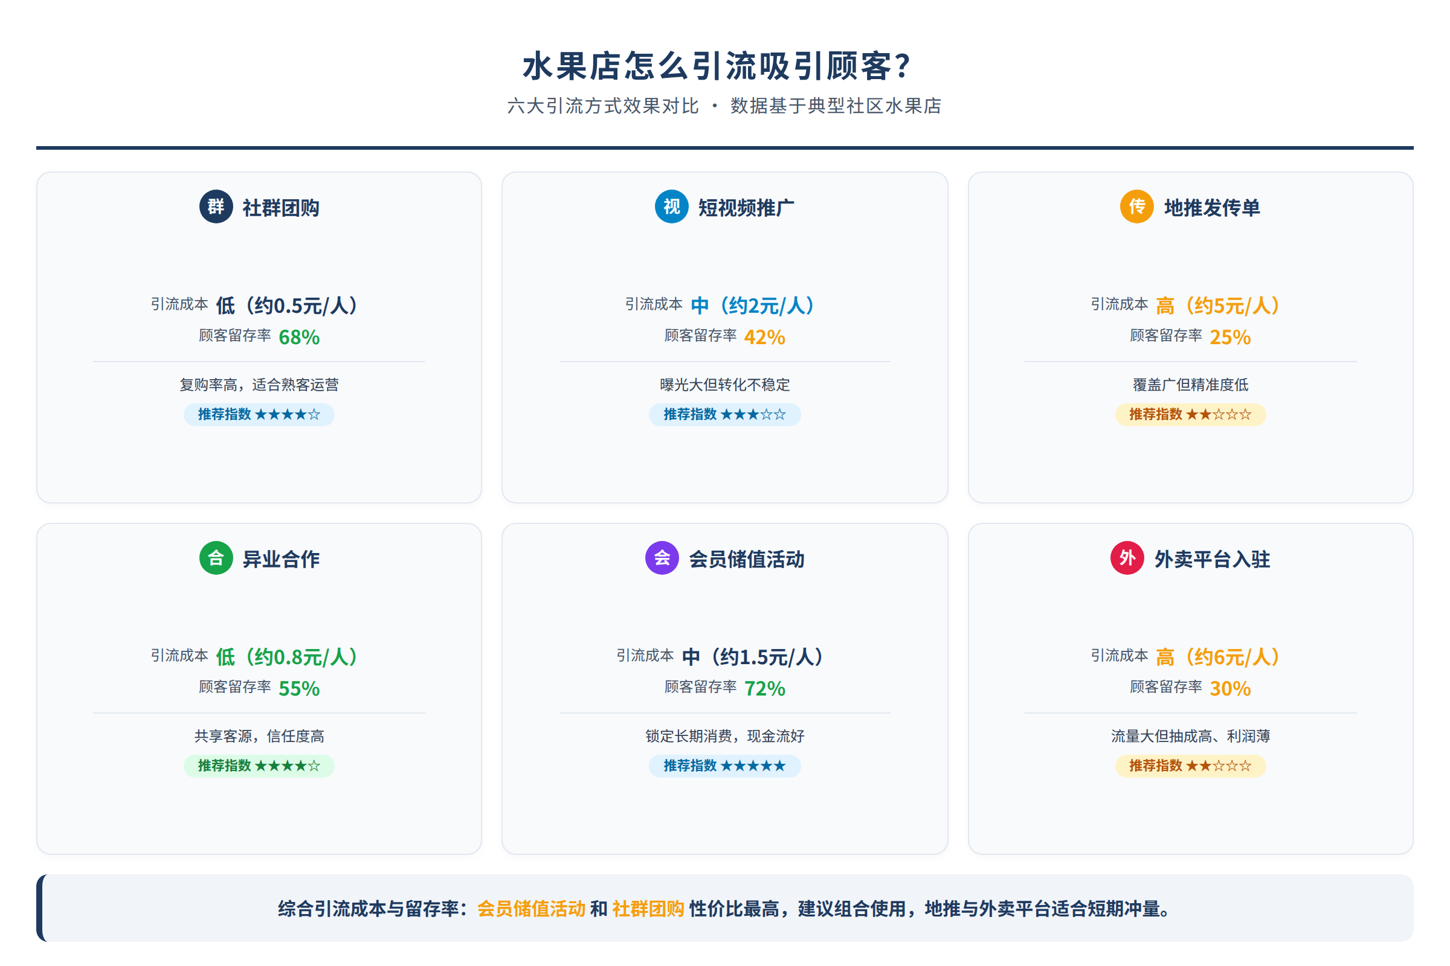Click the red 外 icon for 外卖平台入驻
The height and width of the screenshot is (966, 1450).
[x=1127, y=557]
